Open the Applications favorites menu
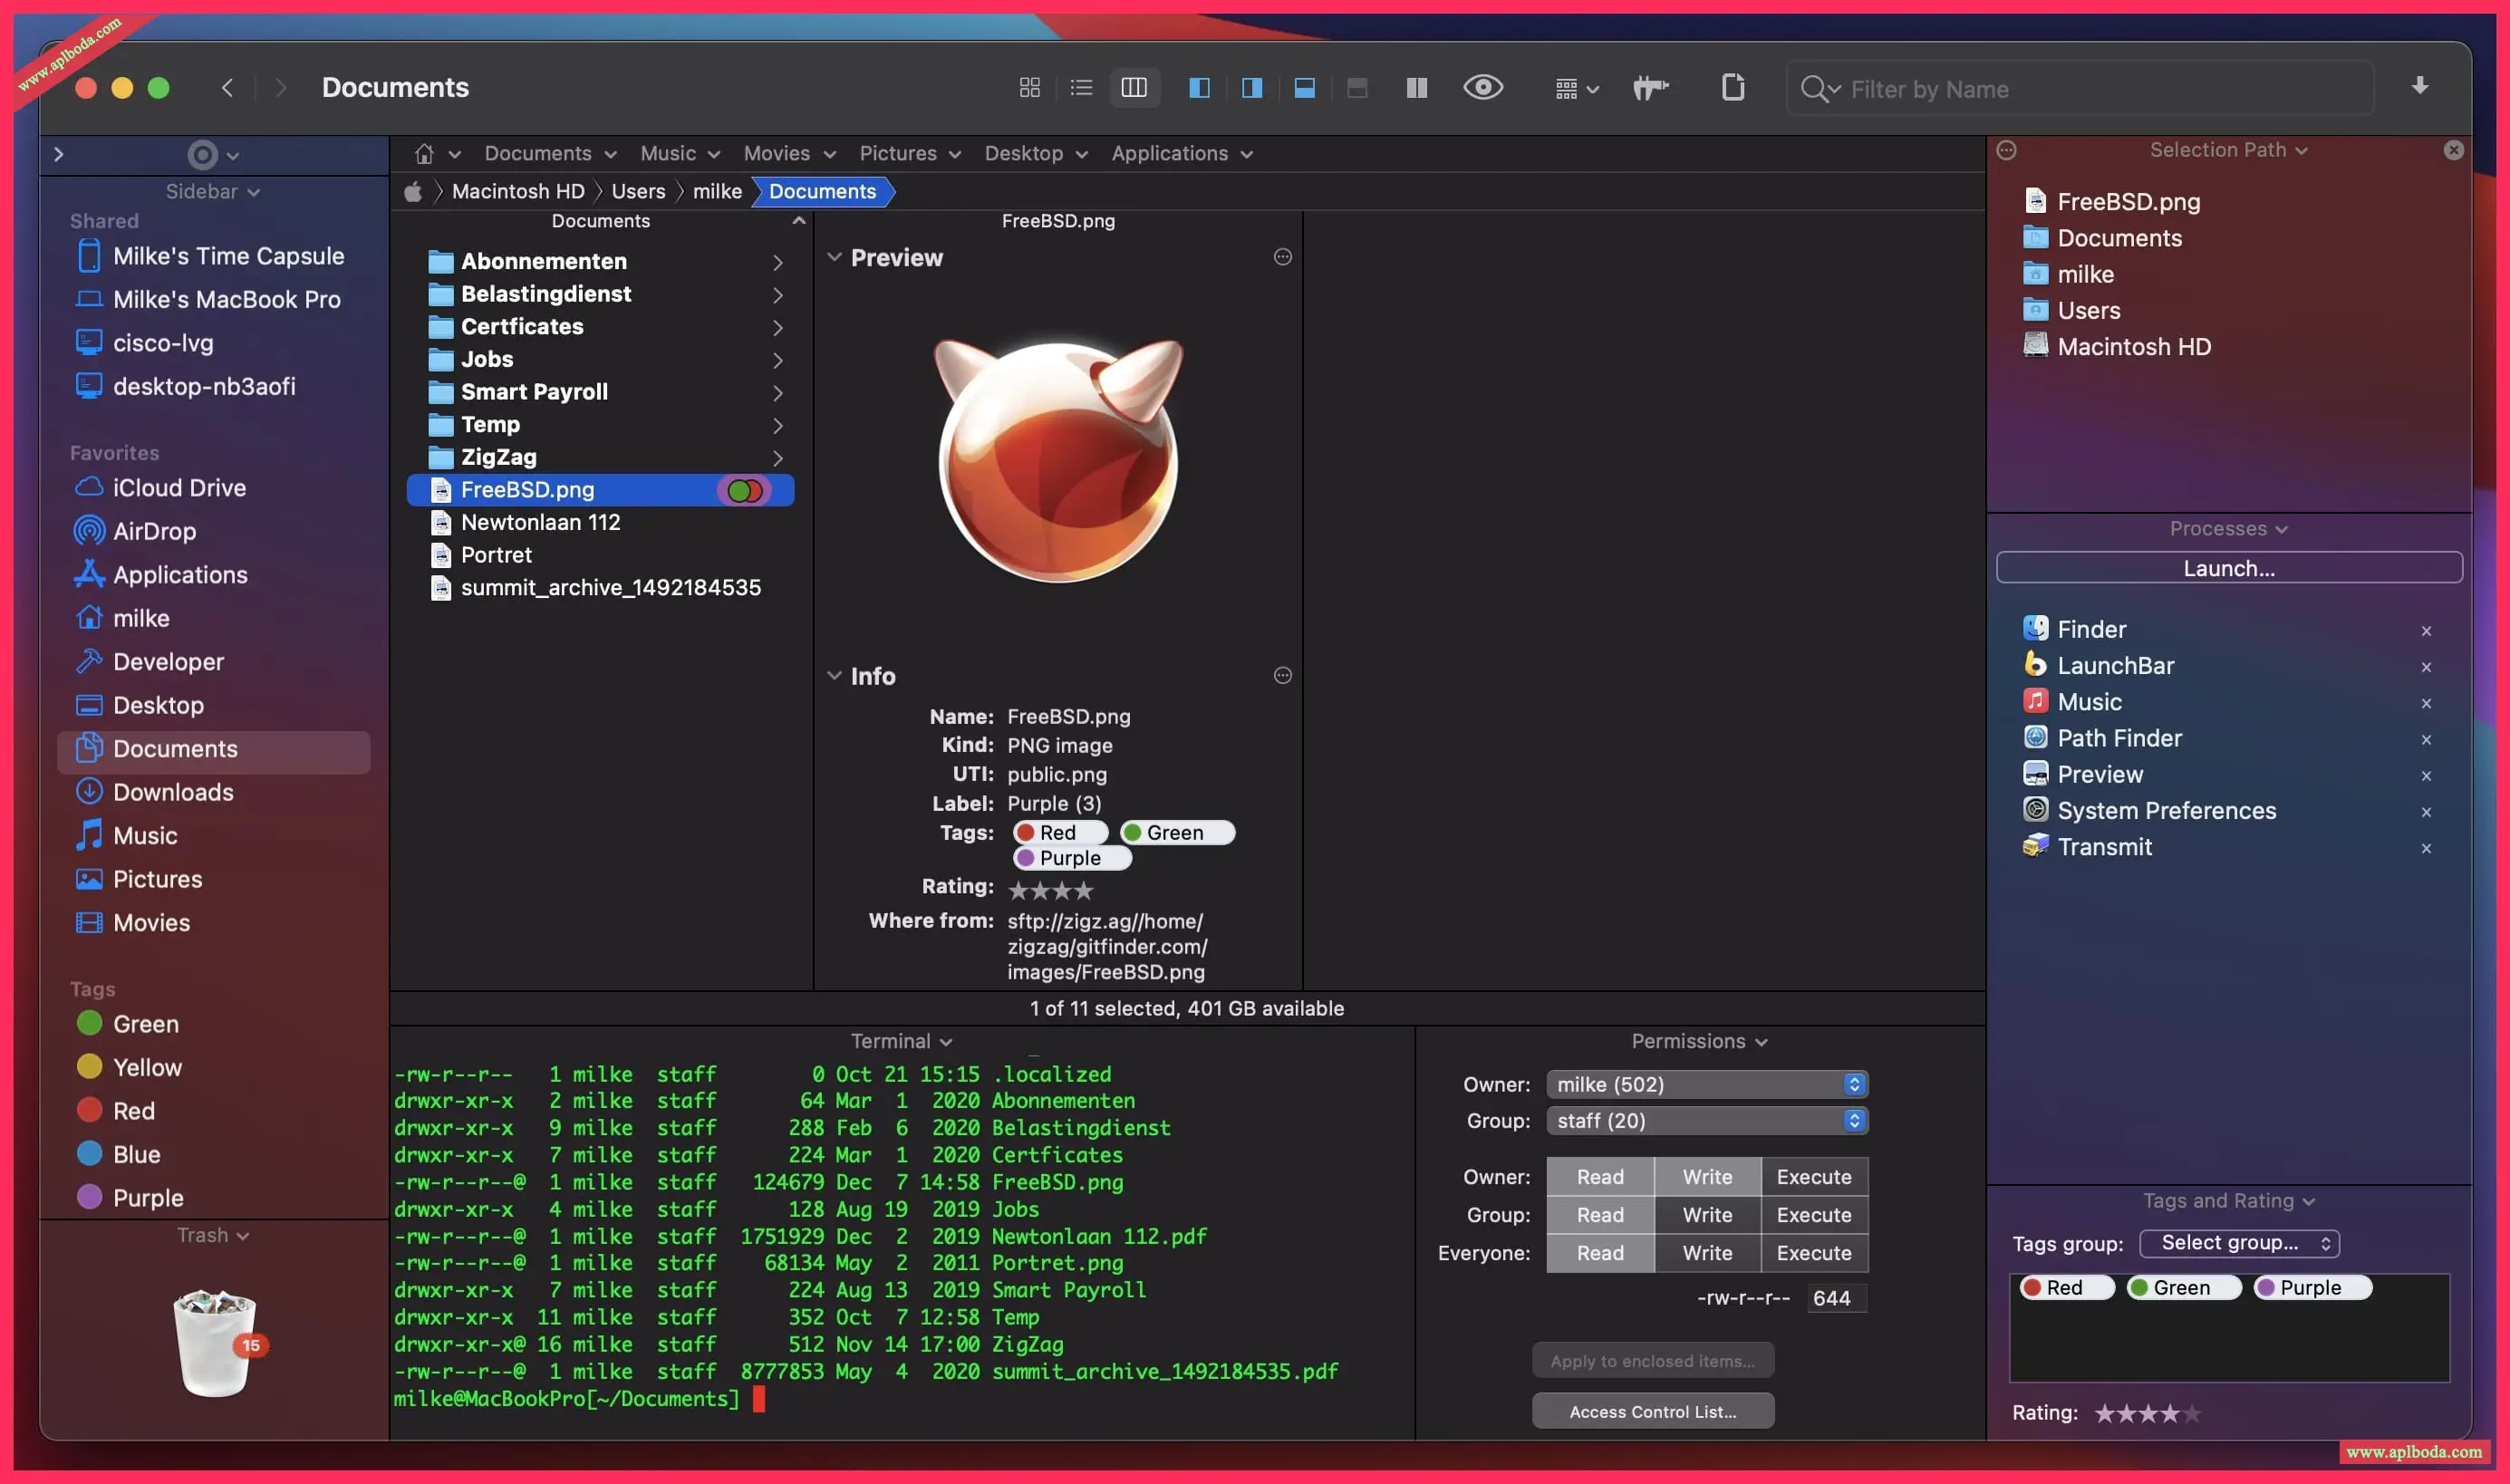 pos(1182,154)
